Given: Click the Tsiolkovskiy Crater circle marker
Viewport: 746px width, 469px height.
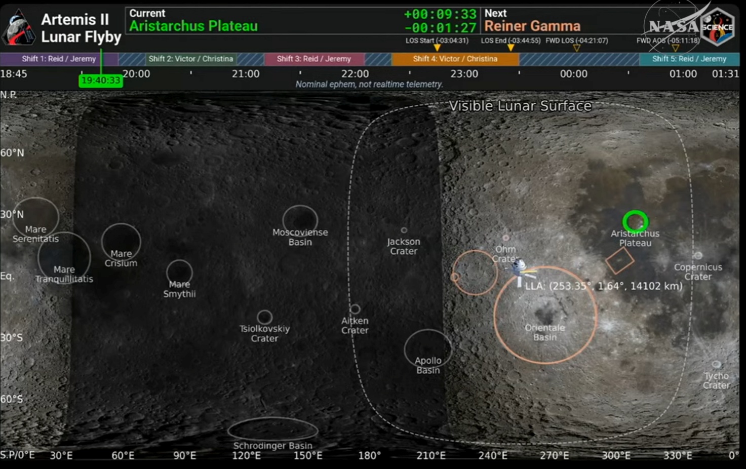Looking at the screenshot, I should pos(264,317).
